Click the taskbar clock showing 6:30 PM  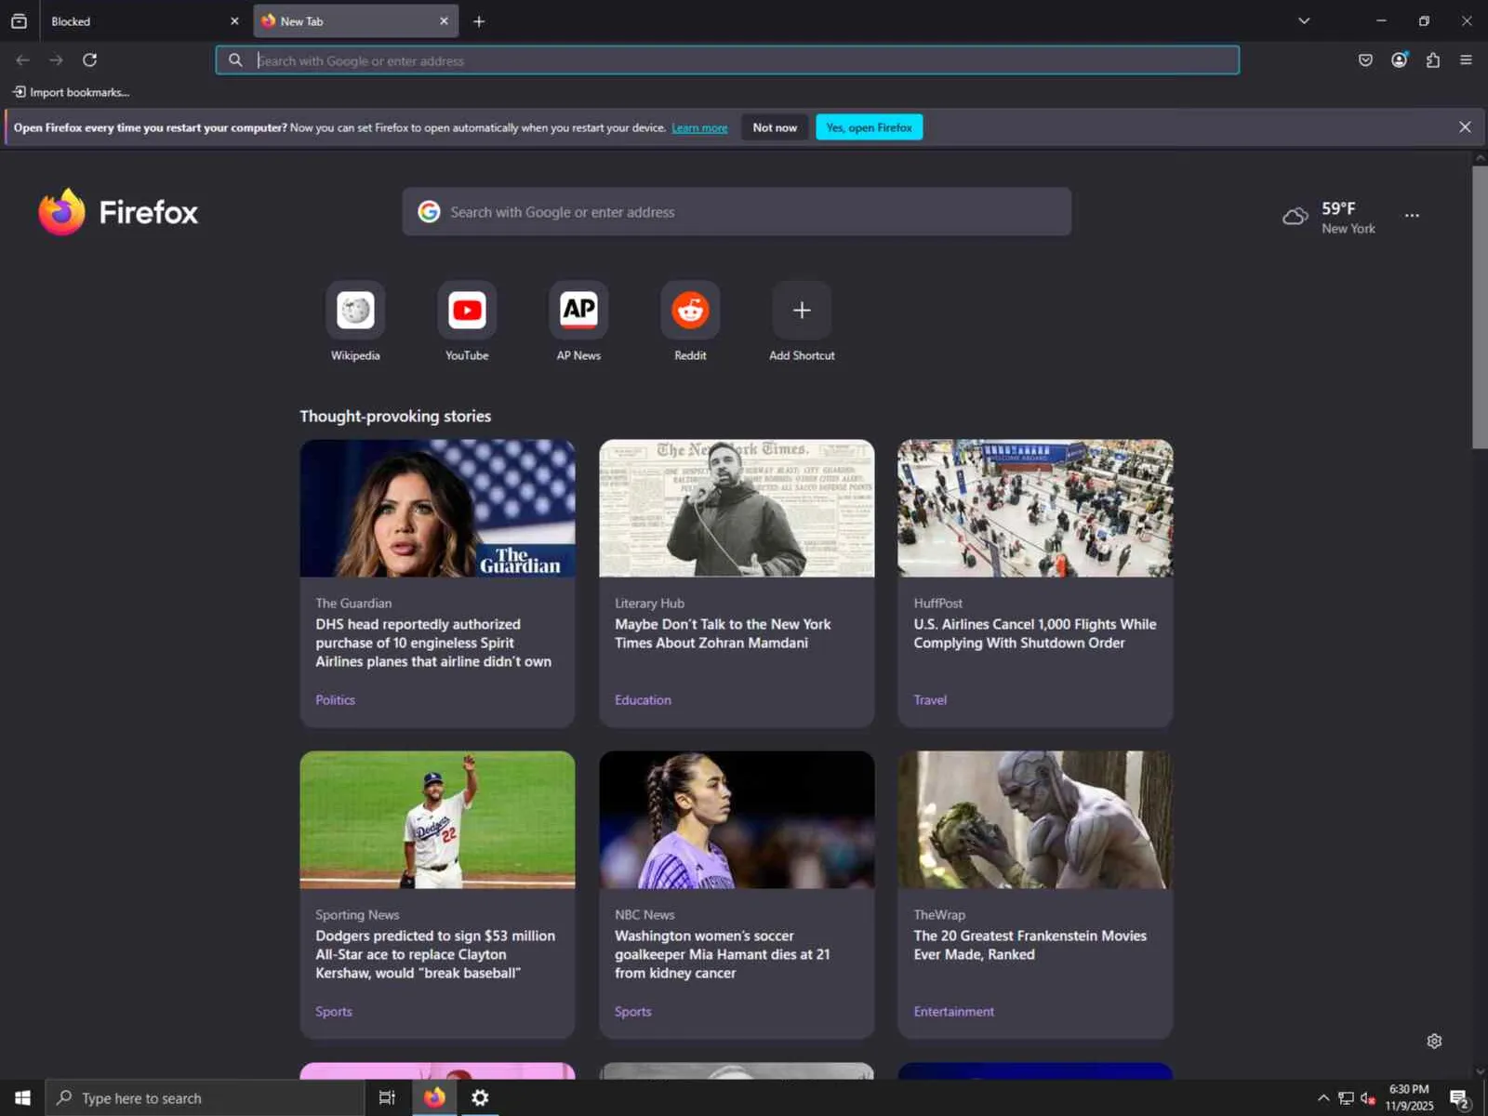[x=1409, y=1097]
